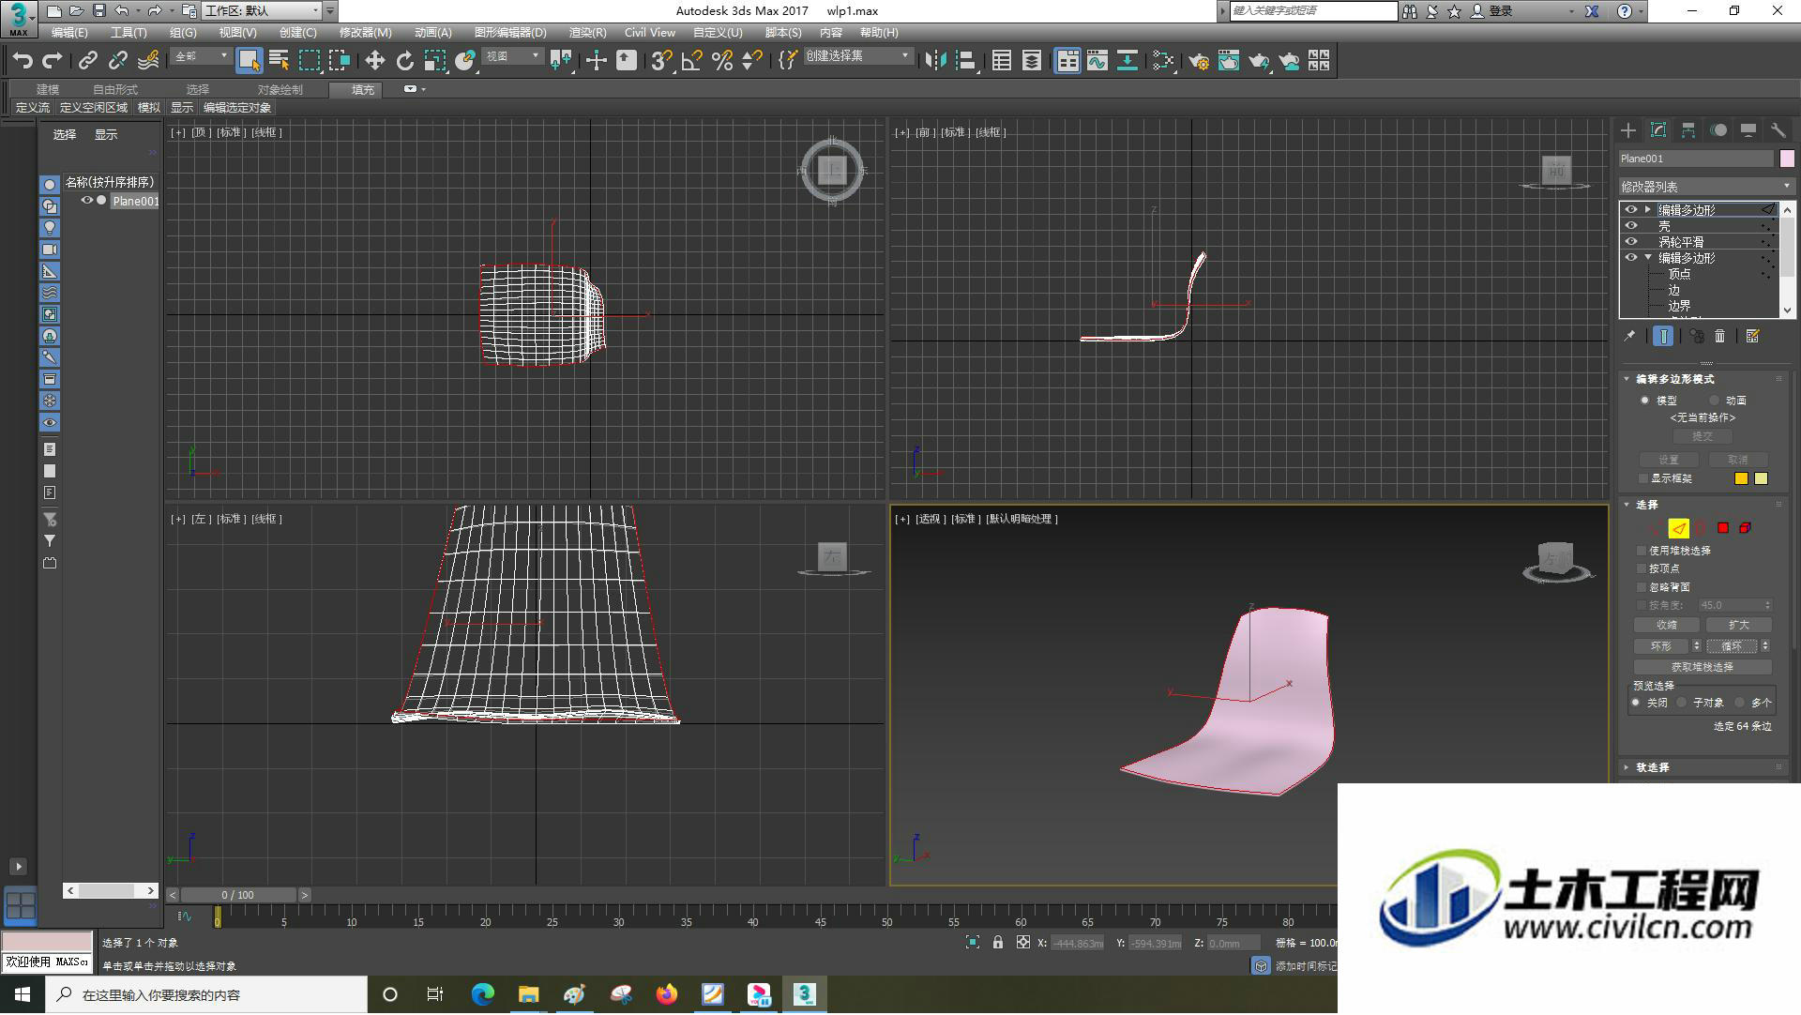Open 图形编辑器(D) menu

[x=509, y=32]
